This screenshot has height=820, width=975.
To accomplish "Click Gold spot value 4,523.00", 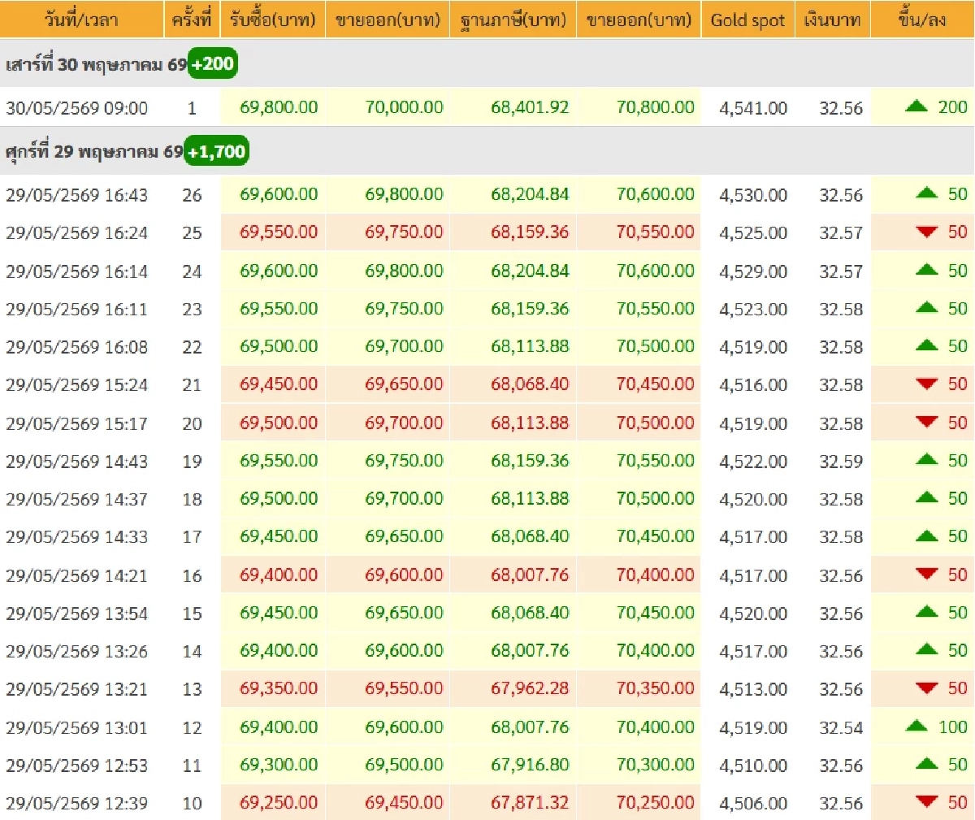I will (753, 310).
